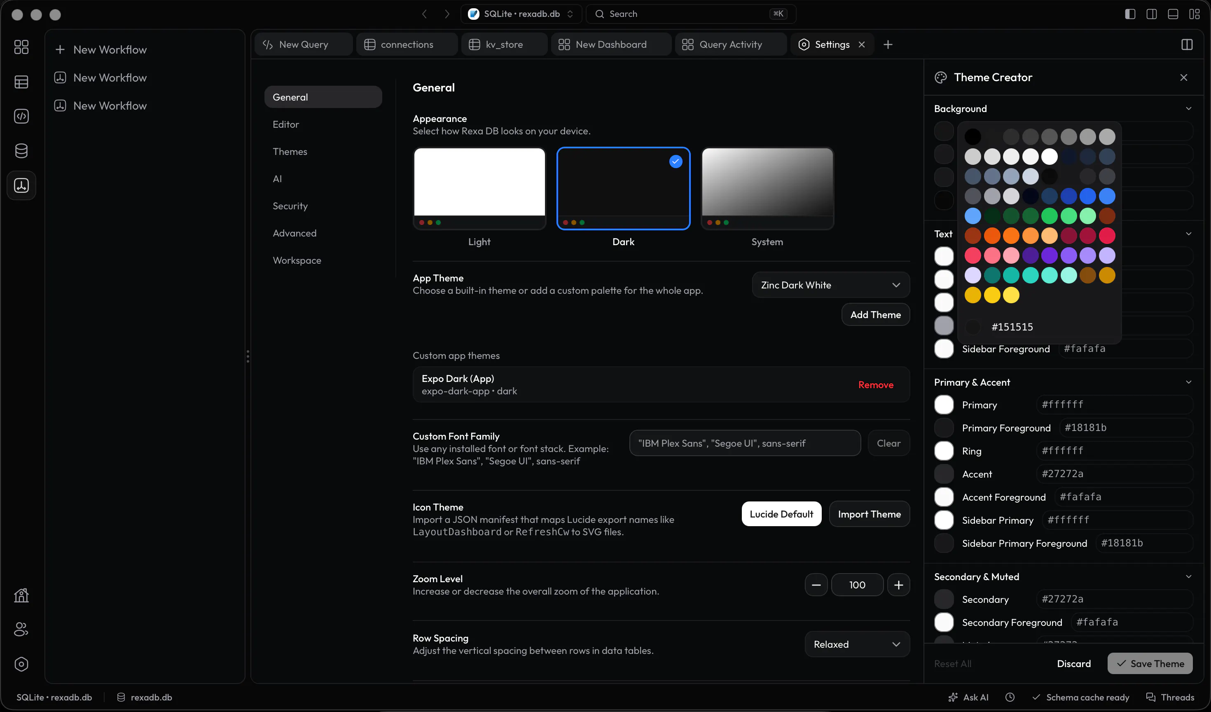Click the split editor icon beside tabs
Image resolution: width=1211 pixels, height=712 pixels.
point(1186,44)
